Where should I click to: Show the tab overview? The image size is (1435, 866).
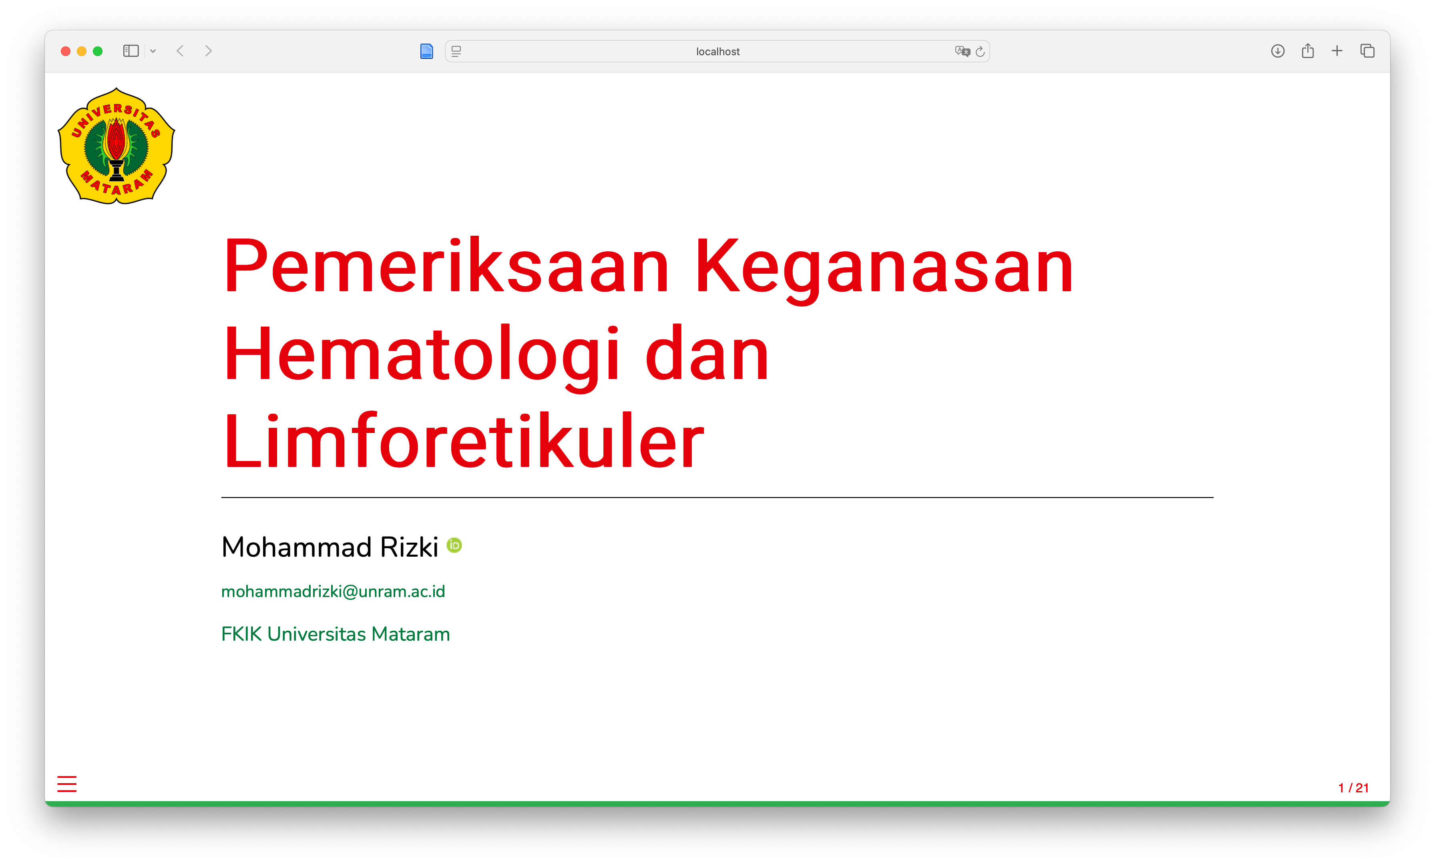(x=1367, y=51)
